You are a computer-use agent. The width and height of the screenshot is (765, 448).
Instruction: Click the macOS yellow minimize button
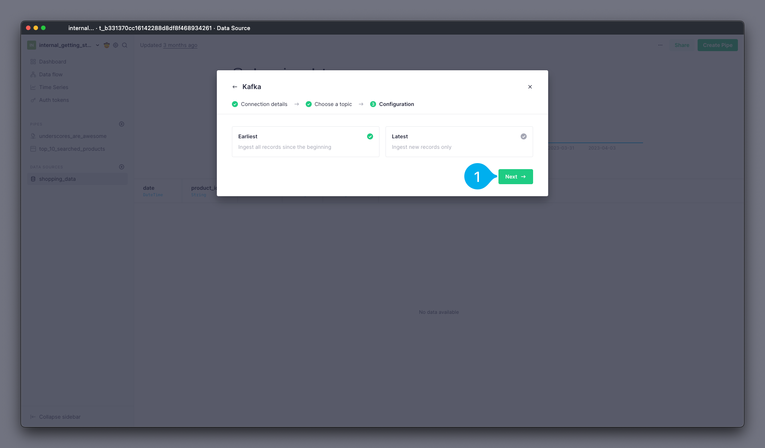36,28
